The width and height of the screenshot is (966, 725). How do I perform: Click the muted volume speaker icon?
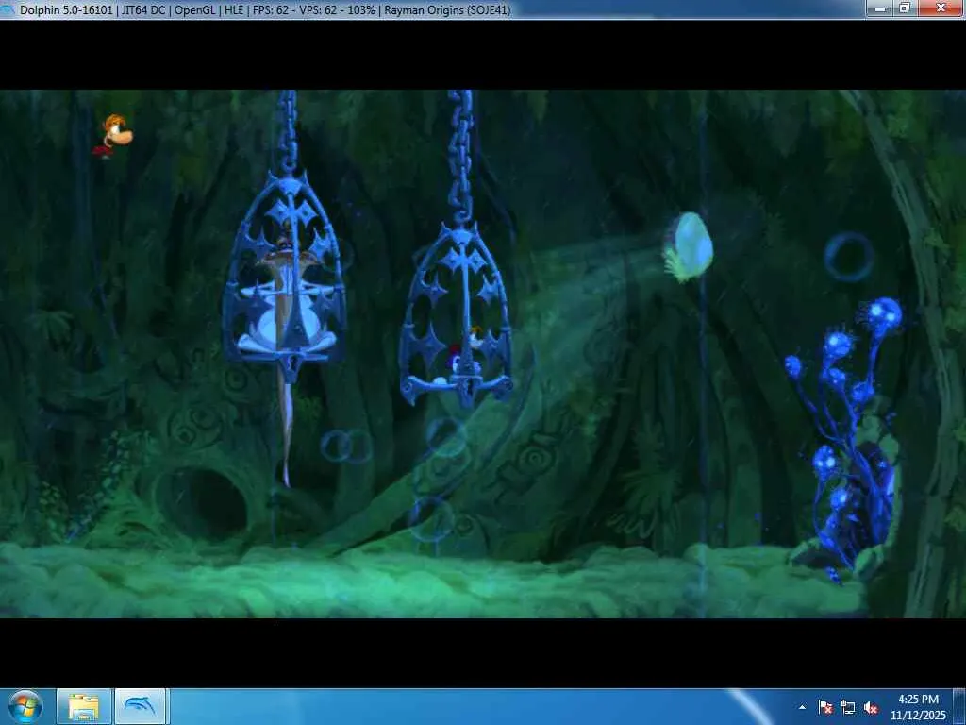coord(871,707)
